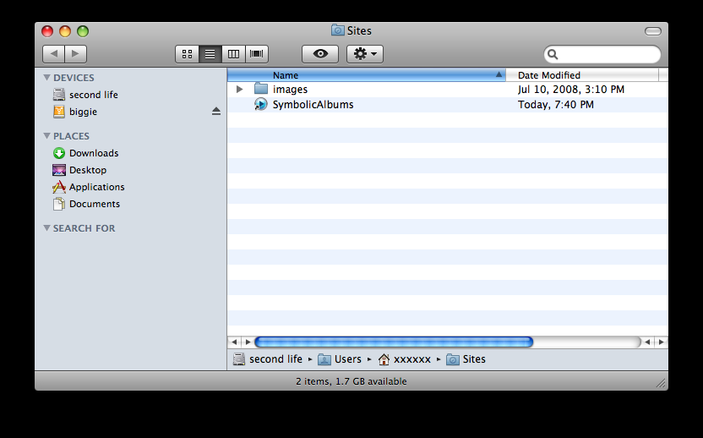
Task: Hide toolbar with the pill button
Action: pos(653,31)
